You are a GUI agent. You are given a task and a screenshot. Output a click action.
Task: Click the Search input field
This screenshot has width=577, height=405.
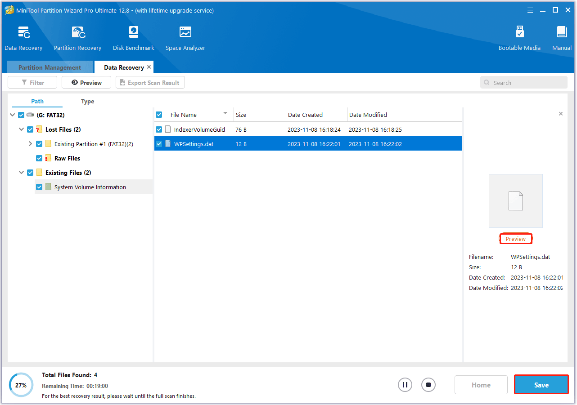[527, 83]
